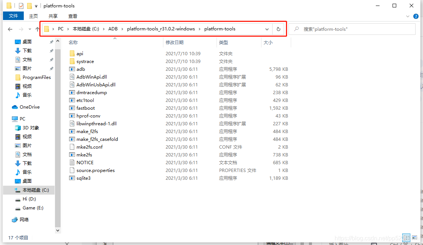Select OneDrive in navigation pane
The image size is (423, 245).
[x=30, y=107]
